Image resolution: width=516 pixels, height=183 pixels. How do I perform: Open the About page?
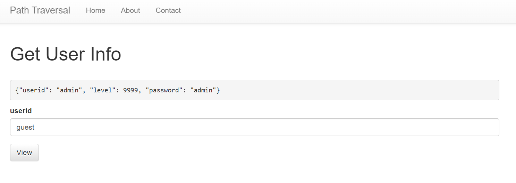point(130,10)
